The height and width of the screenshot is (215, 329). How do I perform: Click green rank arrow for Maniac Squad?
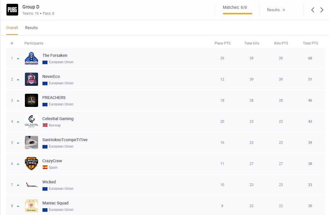18,206
